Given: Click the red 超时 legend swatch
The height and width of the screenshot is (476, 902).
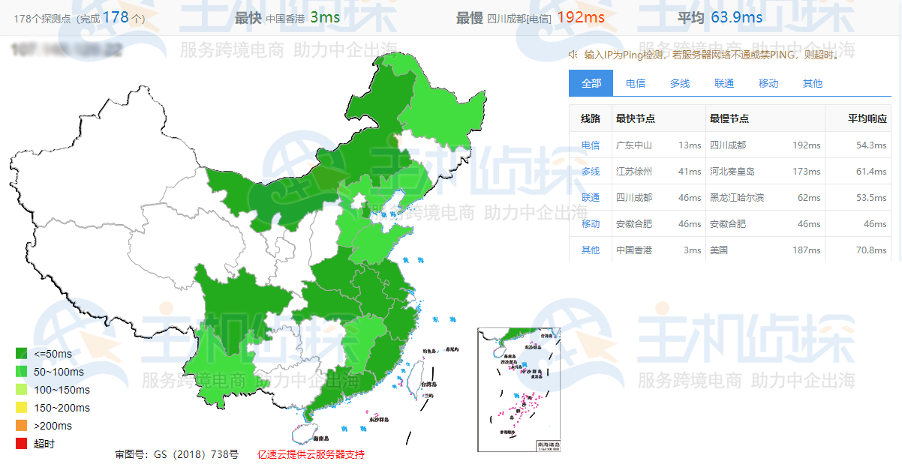Looking at the screenshot, I should click(x=20, y=443).
